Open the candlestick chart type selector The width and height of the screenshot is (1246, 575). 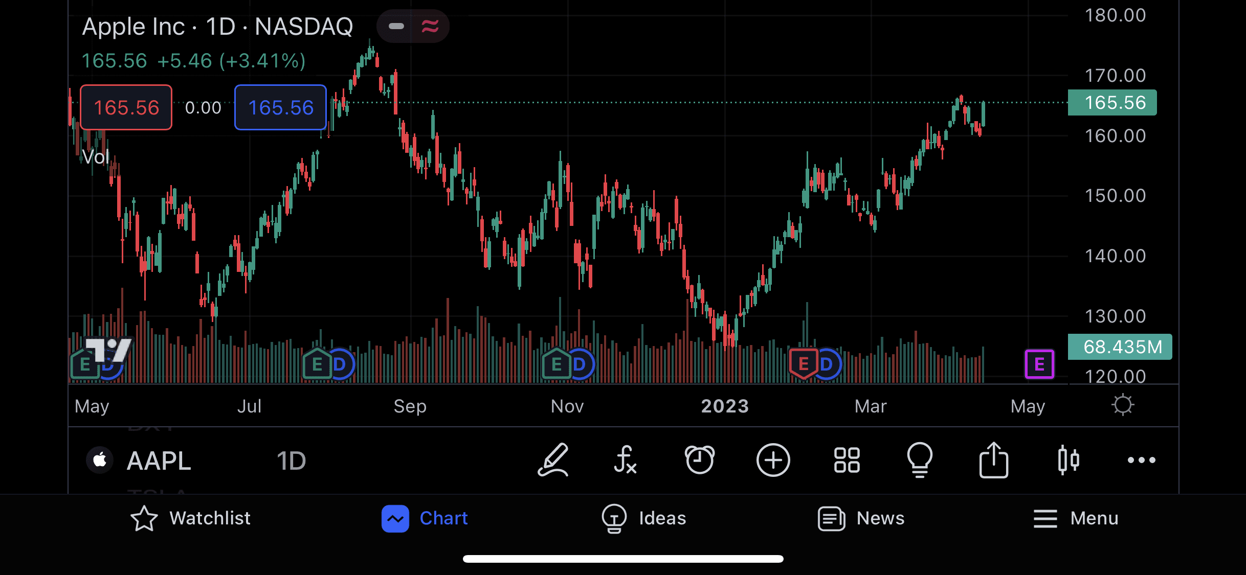[1068, 460]
